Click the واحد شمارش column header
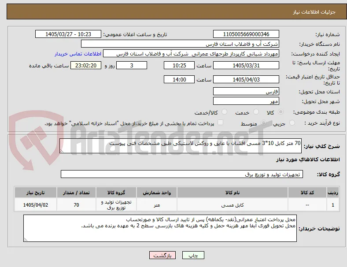Screen dimensions: 347x267 click(157, 193)
